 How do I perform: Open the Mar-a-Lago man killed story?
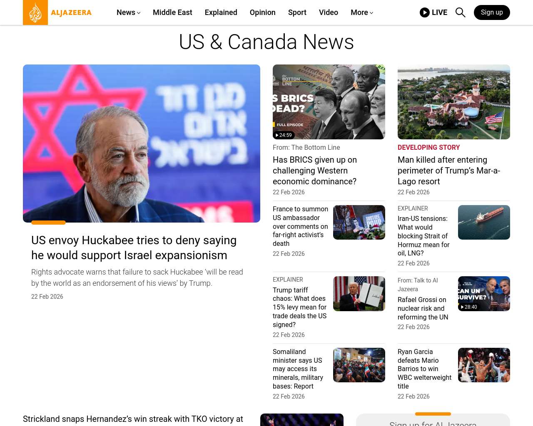[x=449, y=171]
